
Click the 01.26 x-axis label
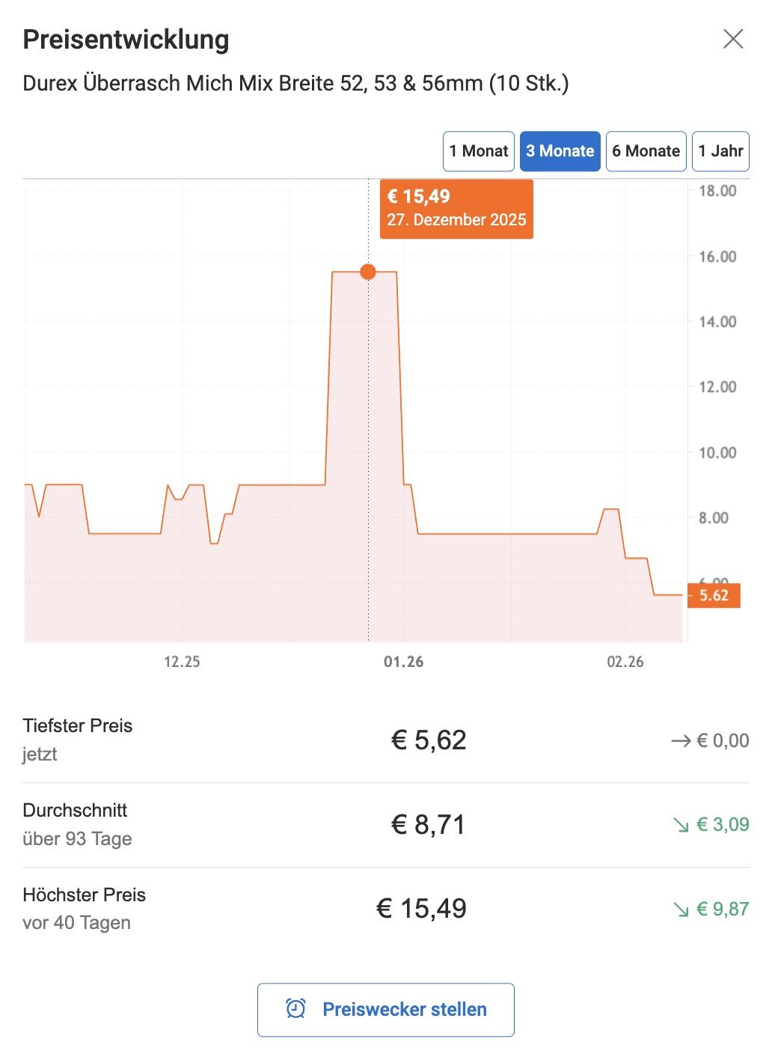click(x=404, y=662)
